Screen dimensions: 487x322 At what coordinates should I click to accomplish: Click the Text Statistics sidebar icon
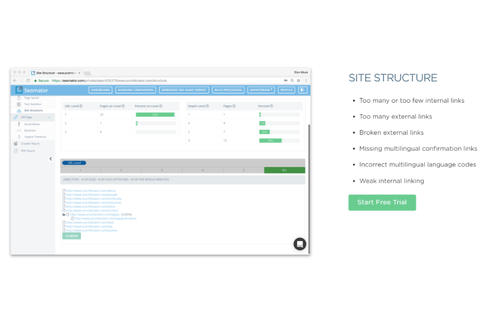pos(19,104)
